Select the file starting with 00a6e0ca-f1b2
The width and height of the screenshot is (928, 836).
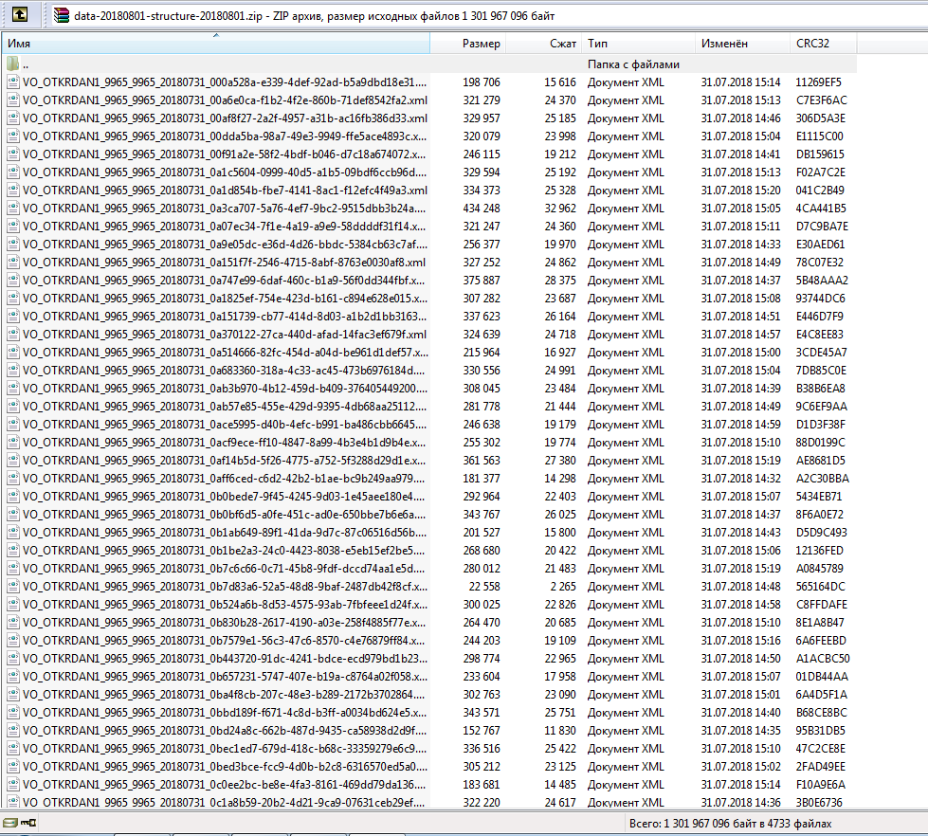(x=225, y=100)
